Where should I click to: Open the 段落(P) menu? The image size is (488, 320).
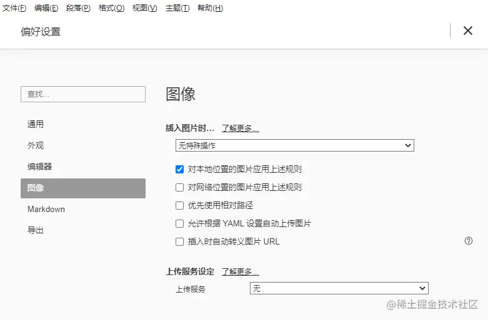pyautogui.click(x=79, y=7)
